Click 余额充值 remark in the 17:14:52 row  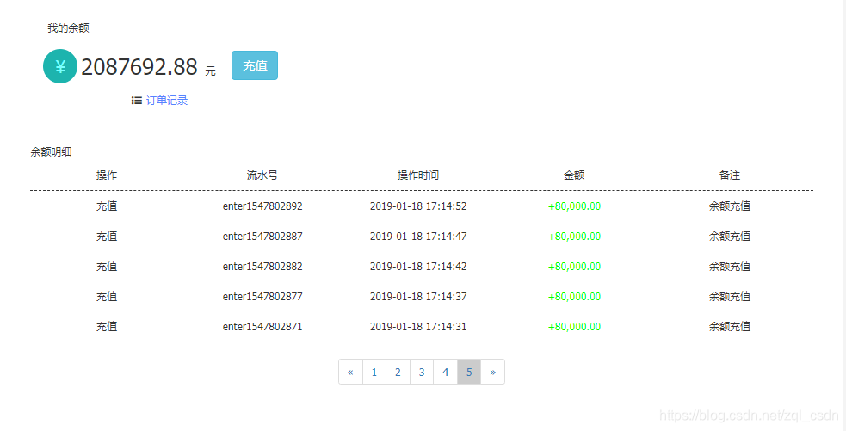(x=730, y=206)
